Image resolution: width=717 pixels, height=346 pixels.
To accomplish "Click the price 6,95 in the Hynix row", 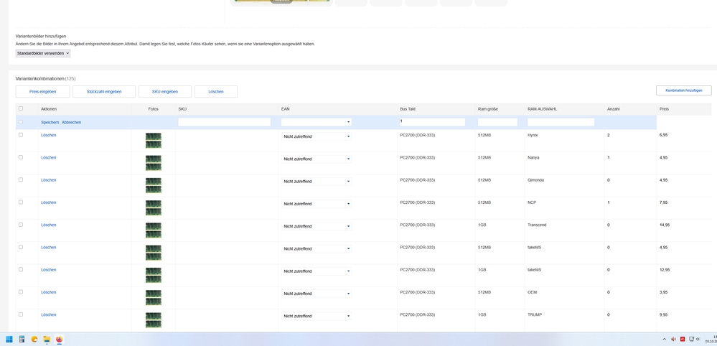I will pyautogui.click(x=663, y=135).
